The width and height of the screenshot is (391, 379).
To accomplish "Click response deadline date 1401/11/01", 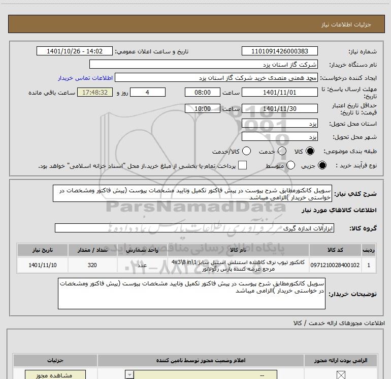I will (x=279, y=92).
